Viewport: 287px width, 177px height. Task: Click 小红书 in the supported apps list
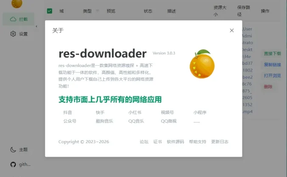(x=135, y=112)
